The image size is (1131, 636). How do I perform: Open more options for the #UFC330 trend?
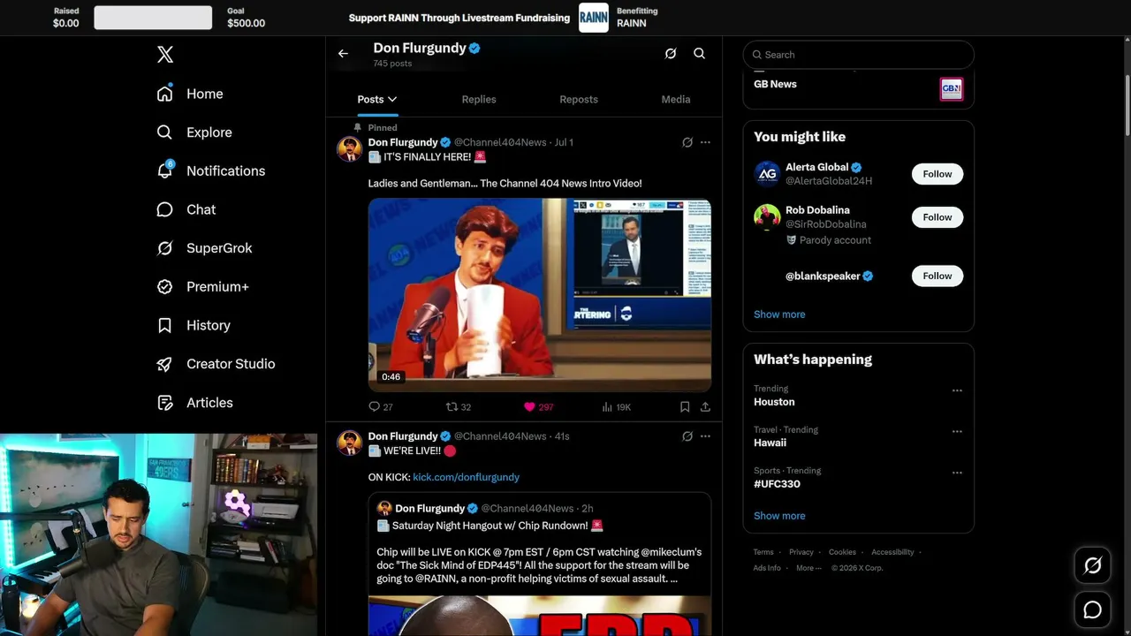tap(957, 473)
